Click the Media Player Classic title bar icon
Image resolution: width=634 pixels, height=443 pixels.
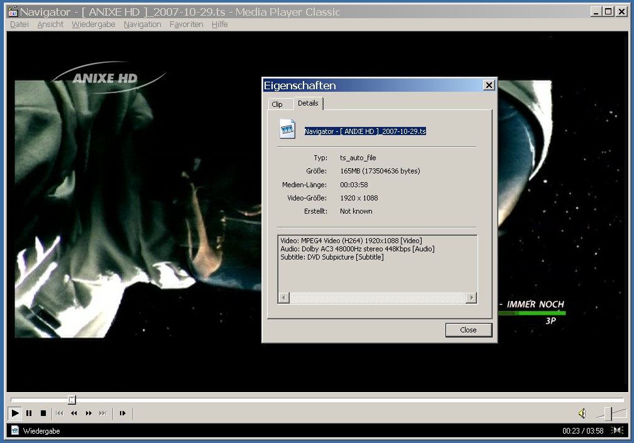tap(13, 12)
